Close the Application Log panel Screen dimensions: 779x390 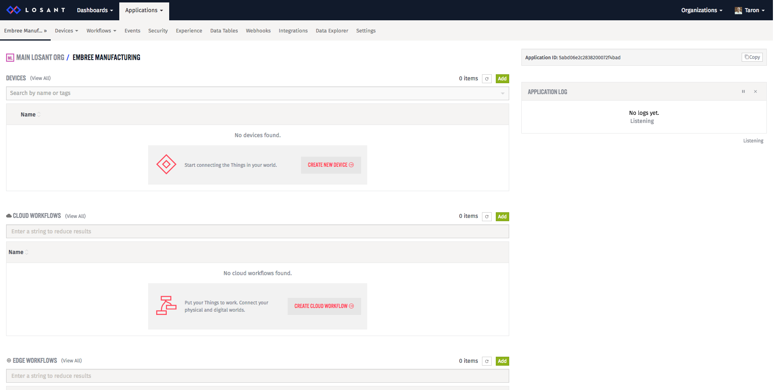755,92
